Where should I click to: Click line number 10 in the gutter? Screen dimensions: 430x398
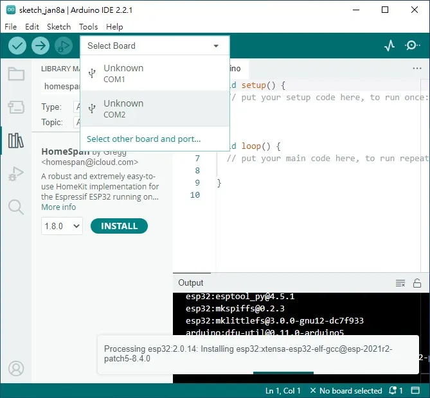(x=195, y=195)
